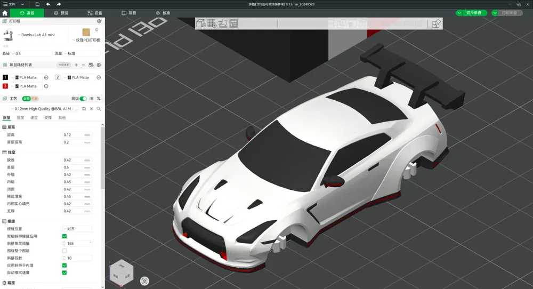Open the nozzle diameter 0.4 dropdown
The image size is (533, 289).
coord(31,54)
